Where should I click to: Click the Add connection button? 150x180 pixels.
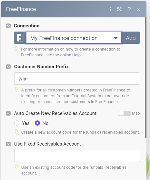click(x=131, y=38)
